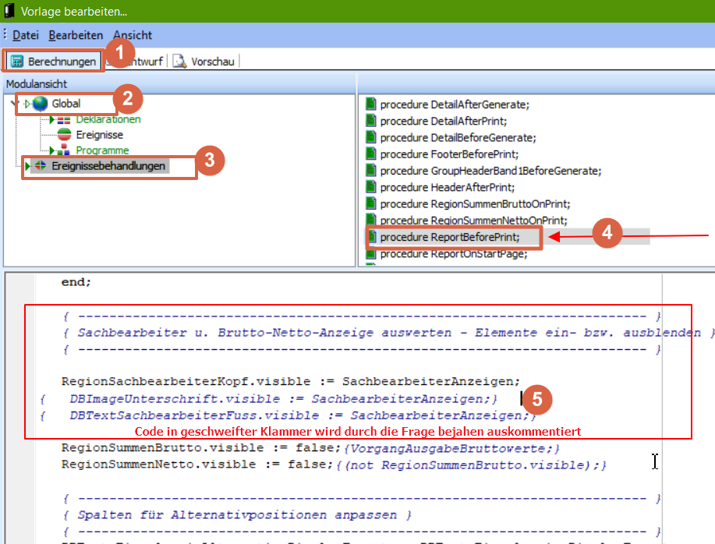The width and height of the screenshot is (715, 544).
Task: Select procedure DetailAfterGenerate
Action: [x=455, y=104]
